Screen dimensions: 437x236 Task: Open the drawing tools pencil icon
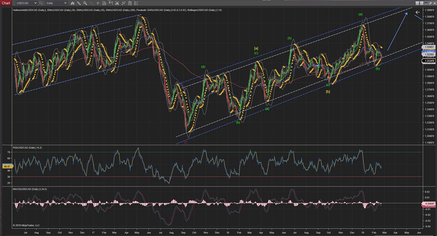coord(79,3)
